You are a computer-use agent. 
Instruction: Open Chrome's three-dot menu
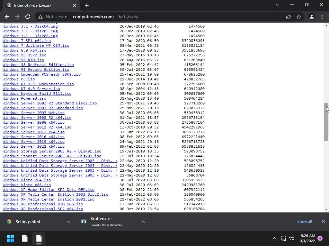click(322, 17)
